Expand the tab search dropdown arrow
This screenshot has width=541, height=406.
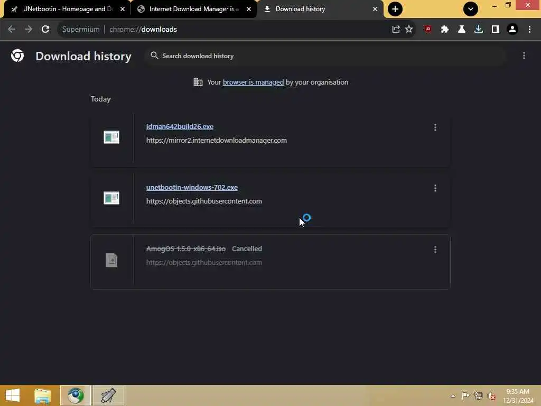point(471,9)
